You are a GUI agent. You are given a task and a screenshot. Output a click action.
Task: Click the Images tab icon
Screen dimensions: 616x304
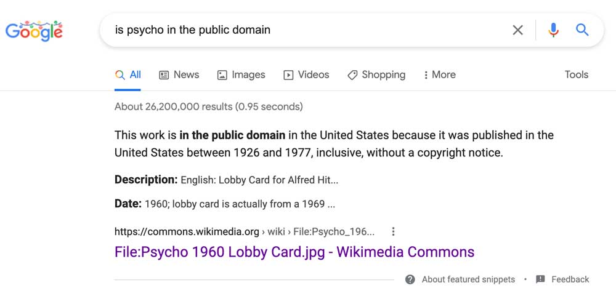tap(222, 75)
